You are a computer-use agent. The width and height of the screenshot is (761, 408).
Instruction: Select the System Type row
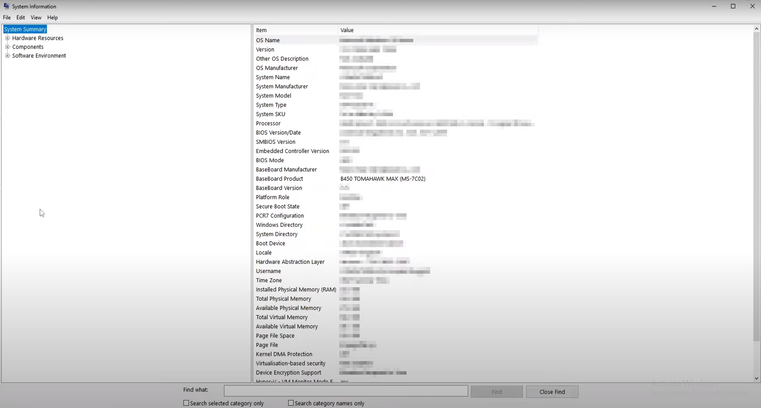396,105
